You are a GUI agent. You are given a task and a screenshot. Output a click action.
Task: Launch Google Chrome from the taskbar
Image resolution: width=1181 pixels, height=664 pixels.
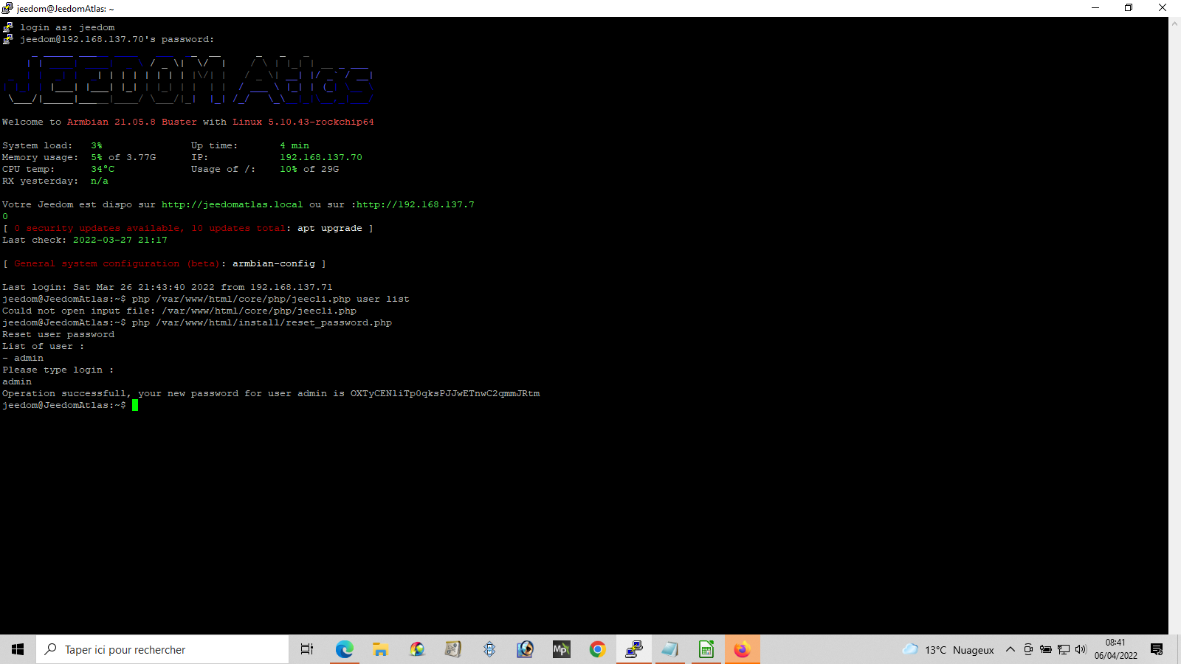pyautogui.click(x=597, y=649)
